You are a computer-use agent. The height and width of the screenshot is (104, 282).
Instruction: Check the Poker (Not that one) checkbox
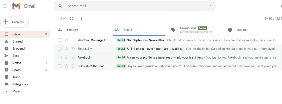click(x=60, y=66)
